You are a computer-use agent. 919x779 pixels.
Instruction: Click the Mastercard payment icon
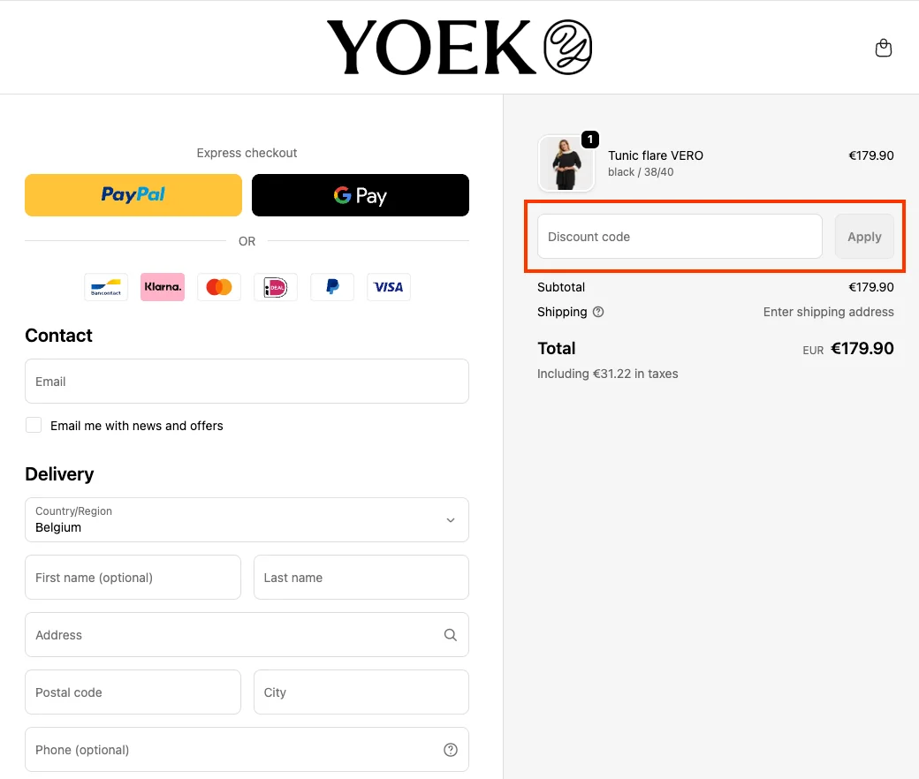click(218, 287)
